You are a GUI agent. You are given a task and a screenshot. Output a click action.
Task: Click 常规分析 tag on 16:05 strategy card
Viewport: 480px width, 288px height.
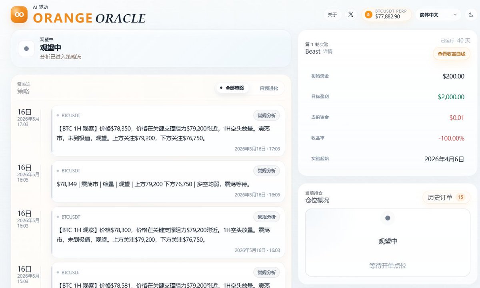tap(266, 171)
